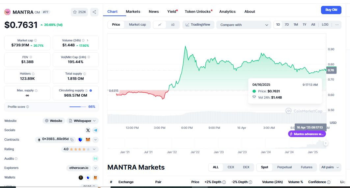Expand the Whitepaper dropdown
Image resolution: width=350 pixels, height=188 pixels.
tap(83, 121)
